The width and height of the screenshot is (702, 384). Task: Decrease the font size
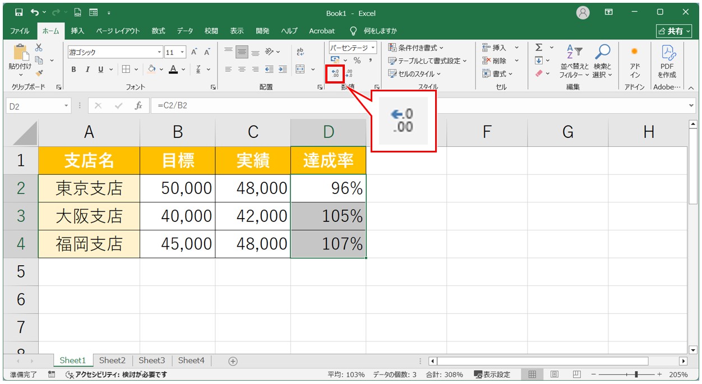pyautogui.click(x=207, y=52)
